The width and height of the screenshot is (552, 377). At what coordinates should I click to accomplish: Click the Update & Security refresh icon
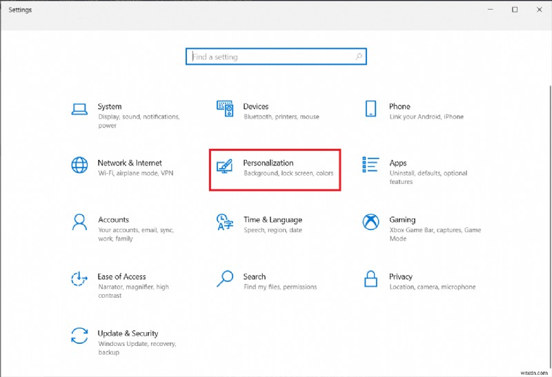[79, 336]
